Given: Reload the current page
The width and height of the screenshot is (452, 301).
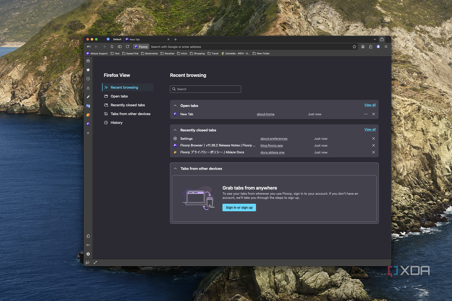Looking at the screenshot, I should click(127, 47).
